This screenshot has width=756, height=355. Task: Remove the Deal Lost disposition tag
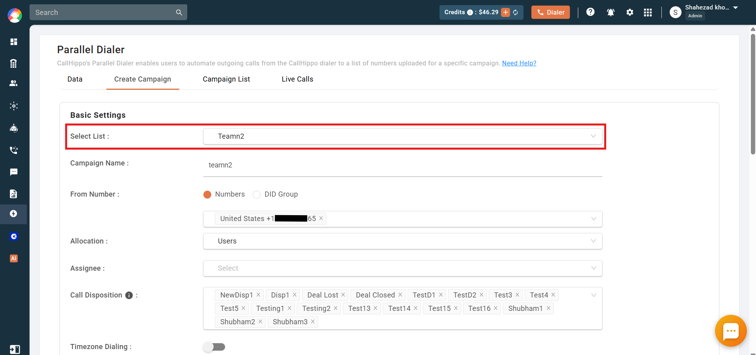click(x=343, y=295)
